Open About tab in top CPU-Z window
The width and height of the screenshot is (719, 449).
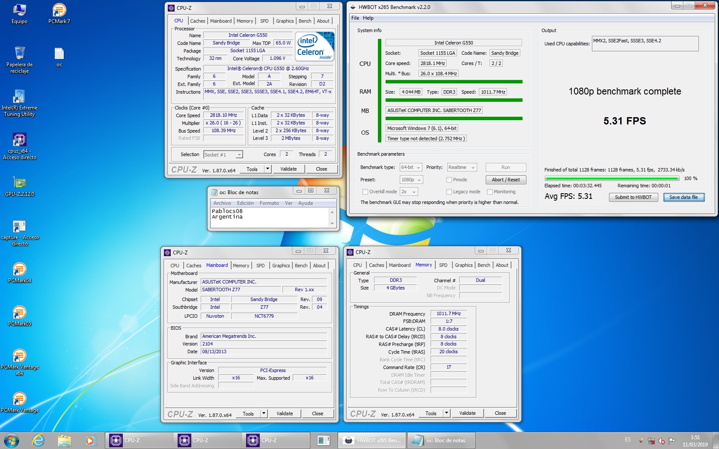point(323,21)
